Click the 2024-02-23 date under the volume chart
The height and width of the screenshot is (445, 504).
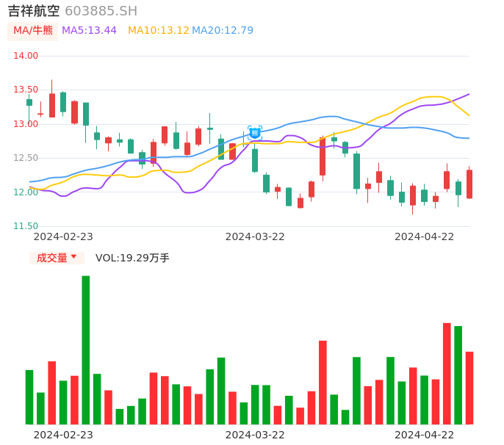63,435
